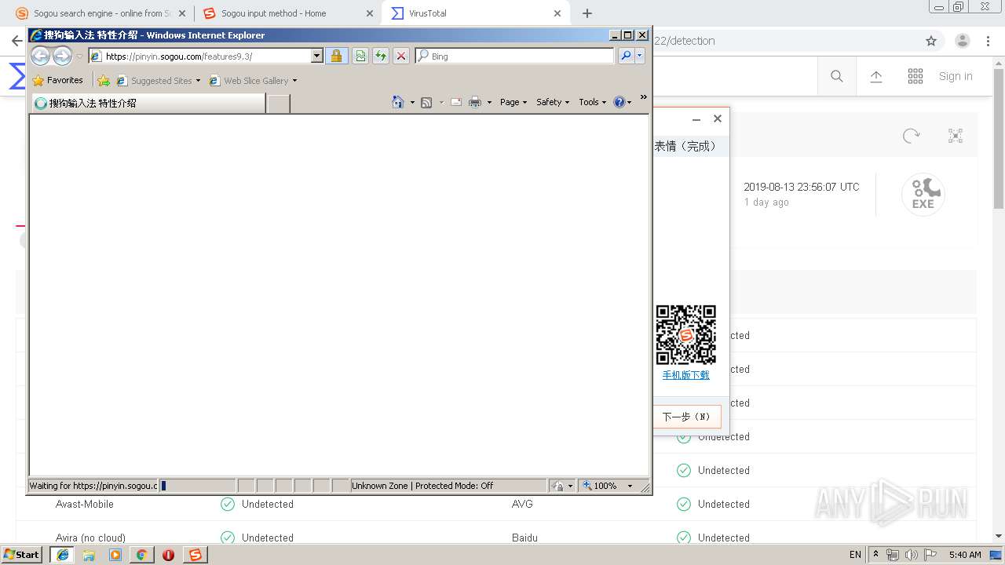Click the VirusTotal upload icon
Screen dimensions: 1005x565
[876, 76]
